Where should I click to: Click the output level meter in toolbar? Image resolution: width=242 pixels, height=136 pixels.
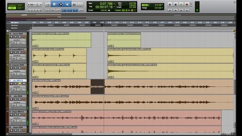pos(197,7)
